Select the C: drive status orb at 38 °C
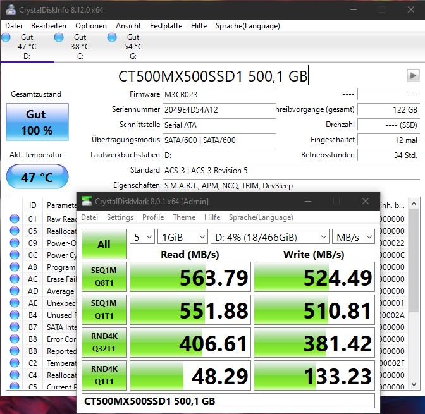425x414 pixels. point(59,37)
